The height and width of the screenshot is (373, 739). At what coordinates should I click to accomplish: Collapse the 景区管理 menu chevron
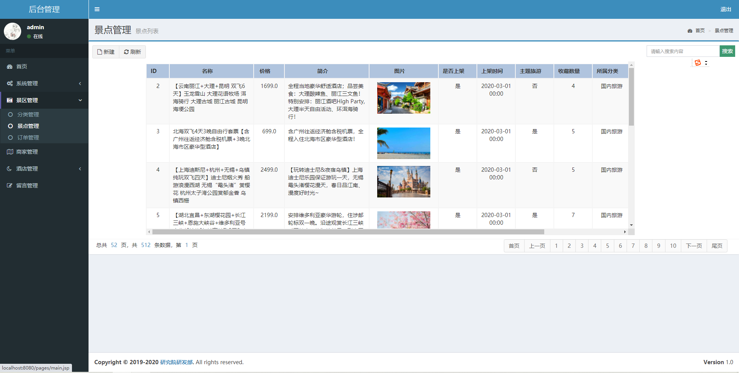[80, 100]
